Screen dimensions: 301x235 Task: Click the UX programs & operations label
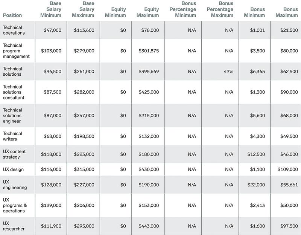click(15, 205)
